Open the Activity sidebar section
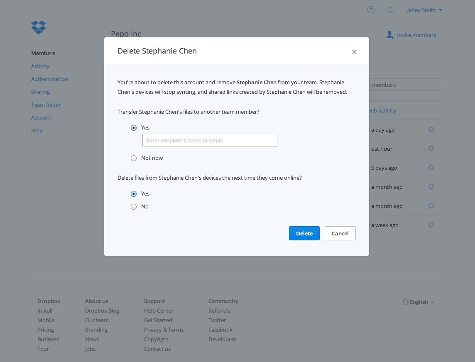The width and height of the screenshot is (475, 362). 40,66
